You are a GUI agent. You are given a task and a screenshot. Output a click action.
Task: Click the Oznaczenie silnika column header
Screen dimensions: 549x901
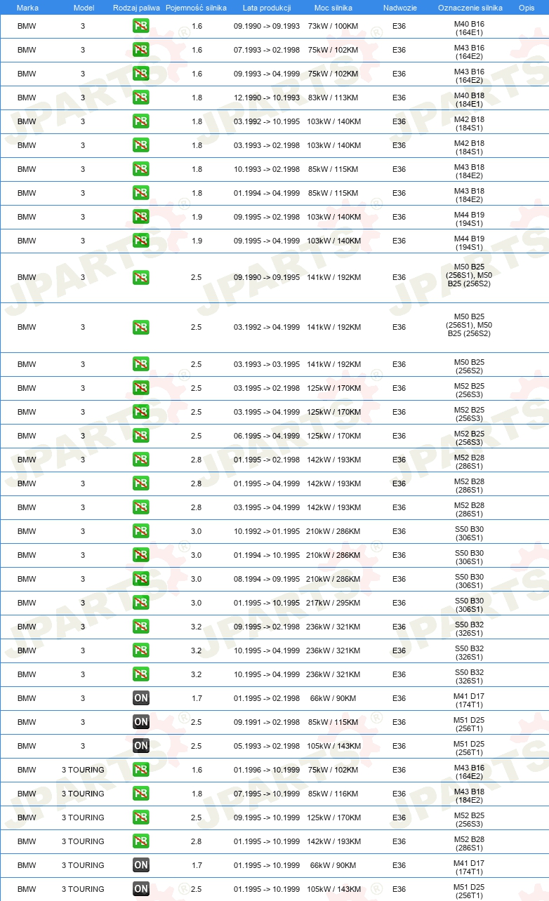click(x=470, y=8)
